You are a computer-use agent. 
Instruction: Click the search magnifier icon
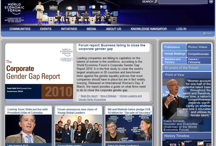tap(156, 2)
